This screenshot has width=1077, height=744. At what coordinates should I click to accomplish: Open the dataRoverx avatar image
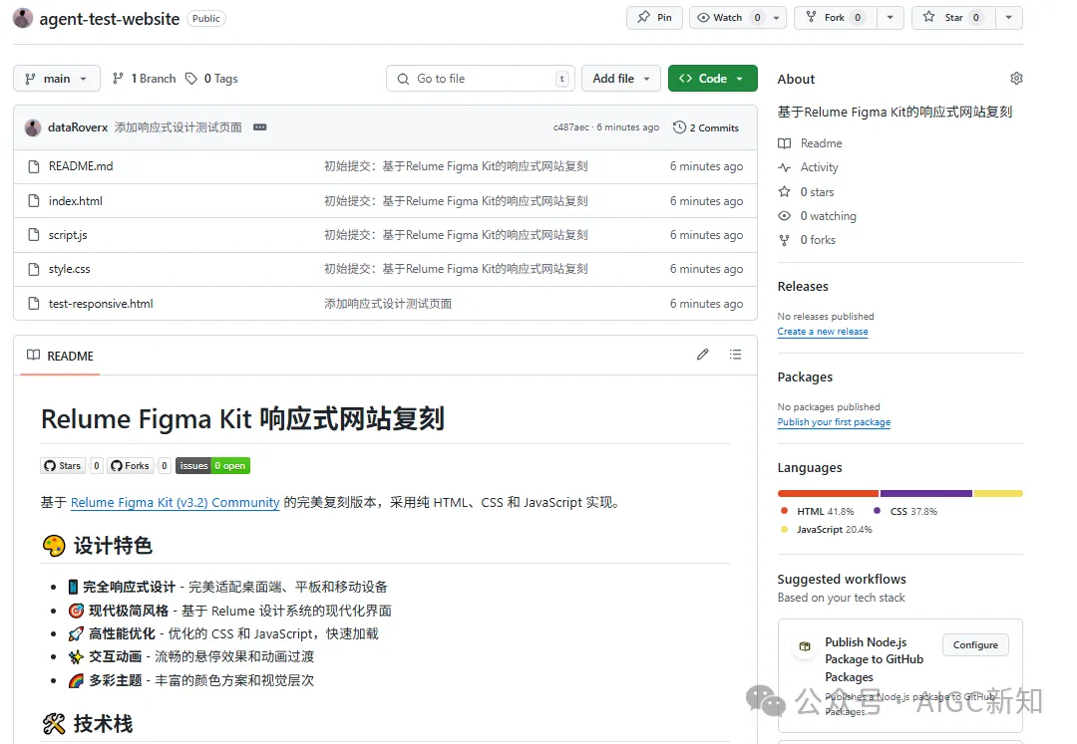click(33, 127)
